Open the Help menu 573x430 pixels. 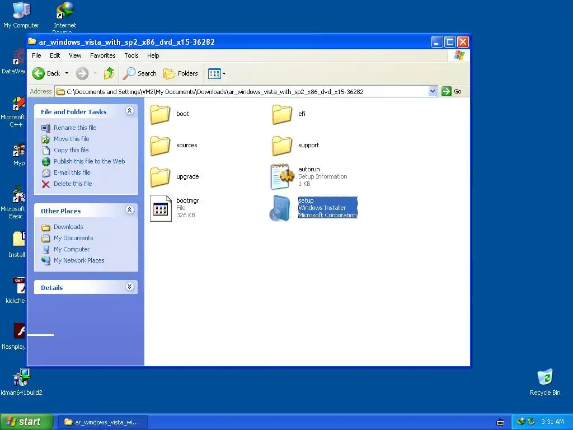[x=153, y=55]
